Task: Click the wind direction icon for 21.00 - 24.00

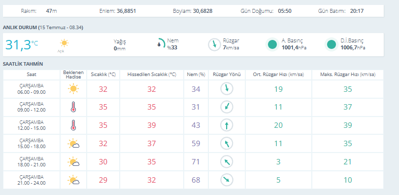Action: coord(227,180)
